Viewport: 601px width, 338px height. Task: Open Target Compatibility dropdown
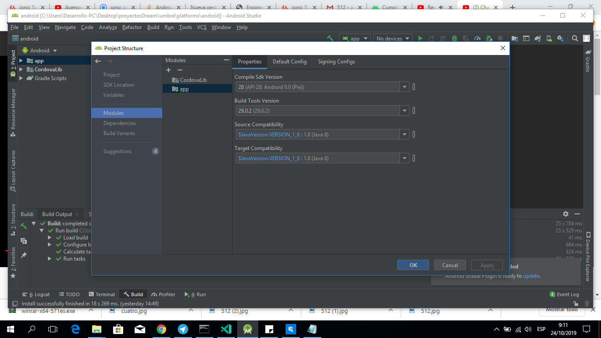click(x=404, y=158)
